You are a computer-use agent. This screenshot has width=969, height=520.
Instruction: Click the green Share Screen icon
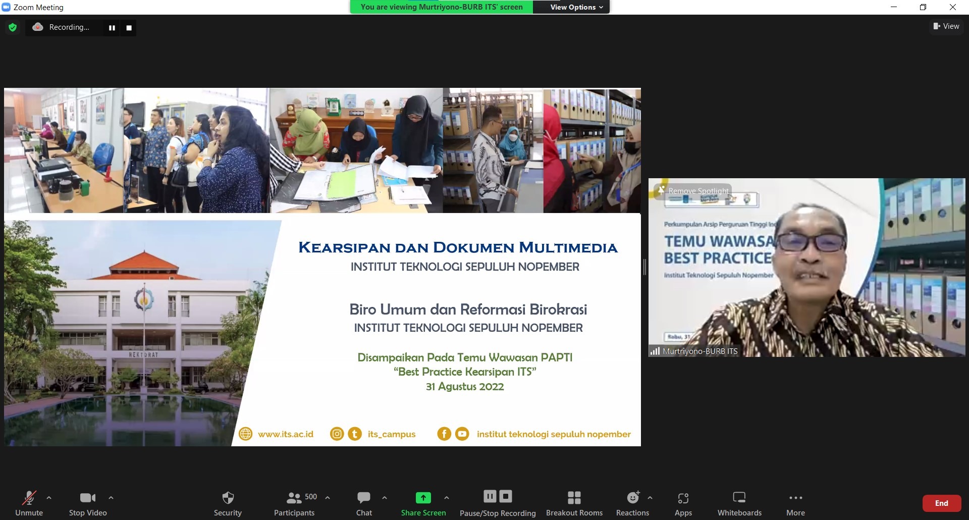[423, 498]
